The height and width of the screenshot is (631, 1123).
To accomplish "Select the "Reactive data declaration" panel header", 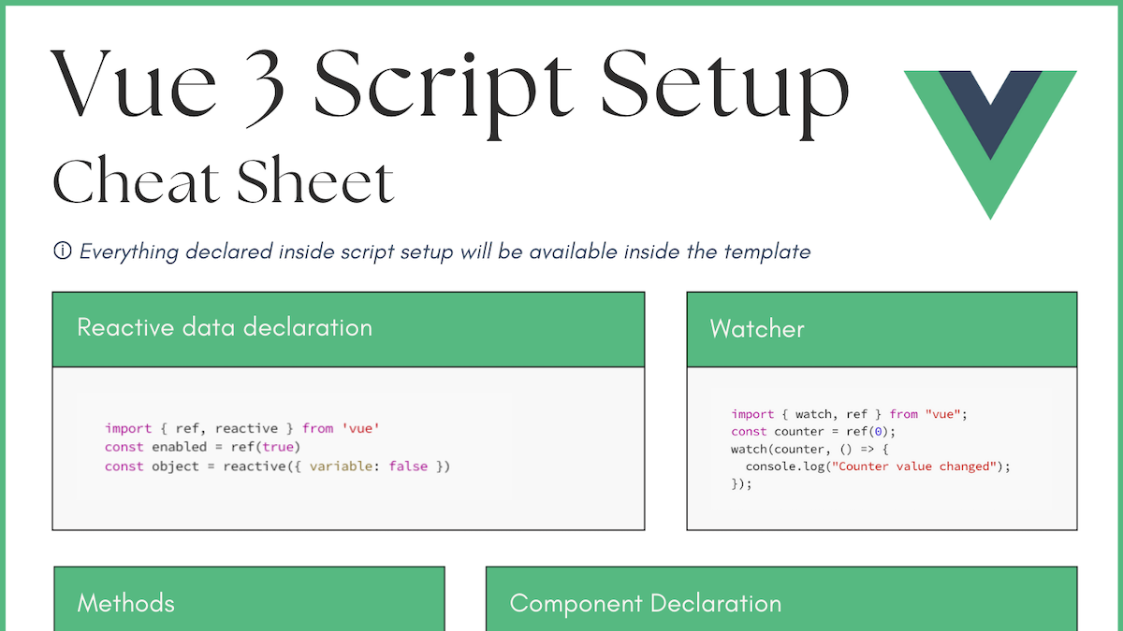I will [x=225, y=328].
